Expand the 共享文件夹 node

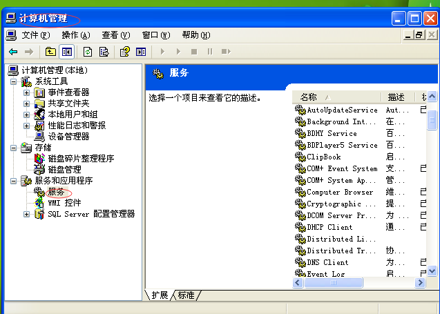point(26,104)
